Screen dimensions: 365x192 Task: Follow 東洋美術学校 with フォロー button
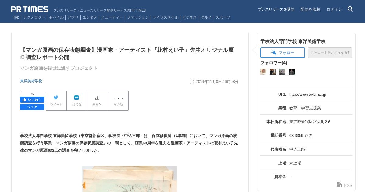[283, 52]
